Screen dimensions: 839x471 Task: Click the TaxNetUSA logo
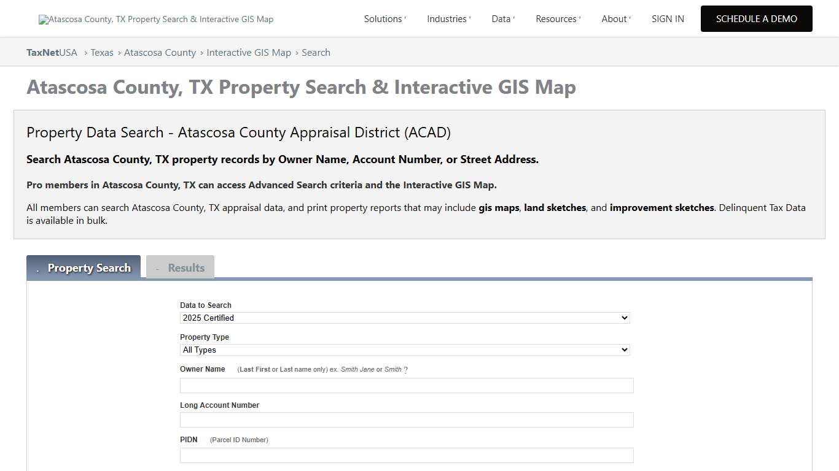pos(155,18)
